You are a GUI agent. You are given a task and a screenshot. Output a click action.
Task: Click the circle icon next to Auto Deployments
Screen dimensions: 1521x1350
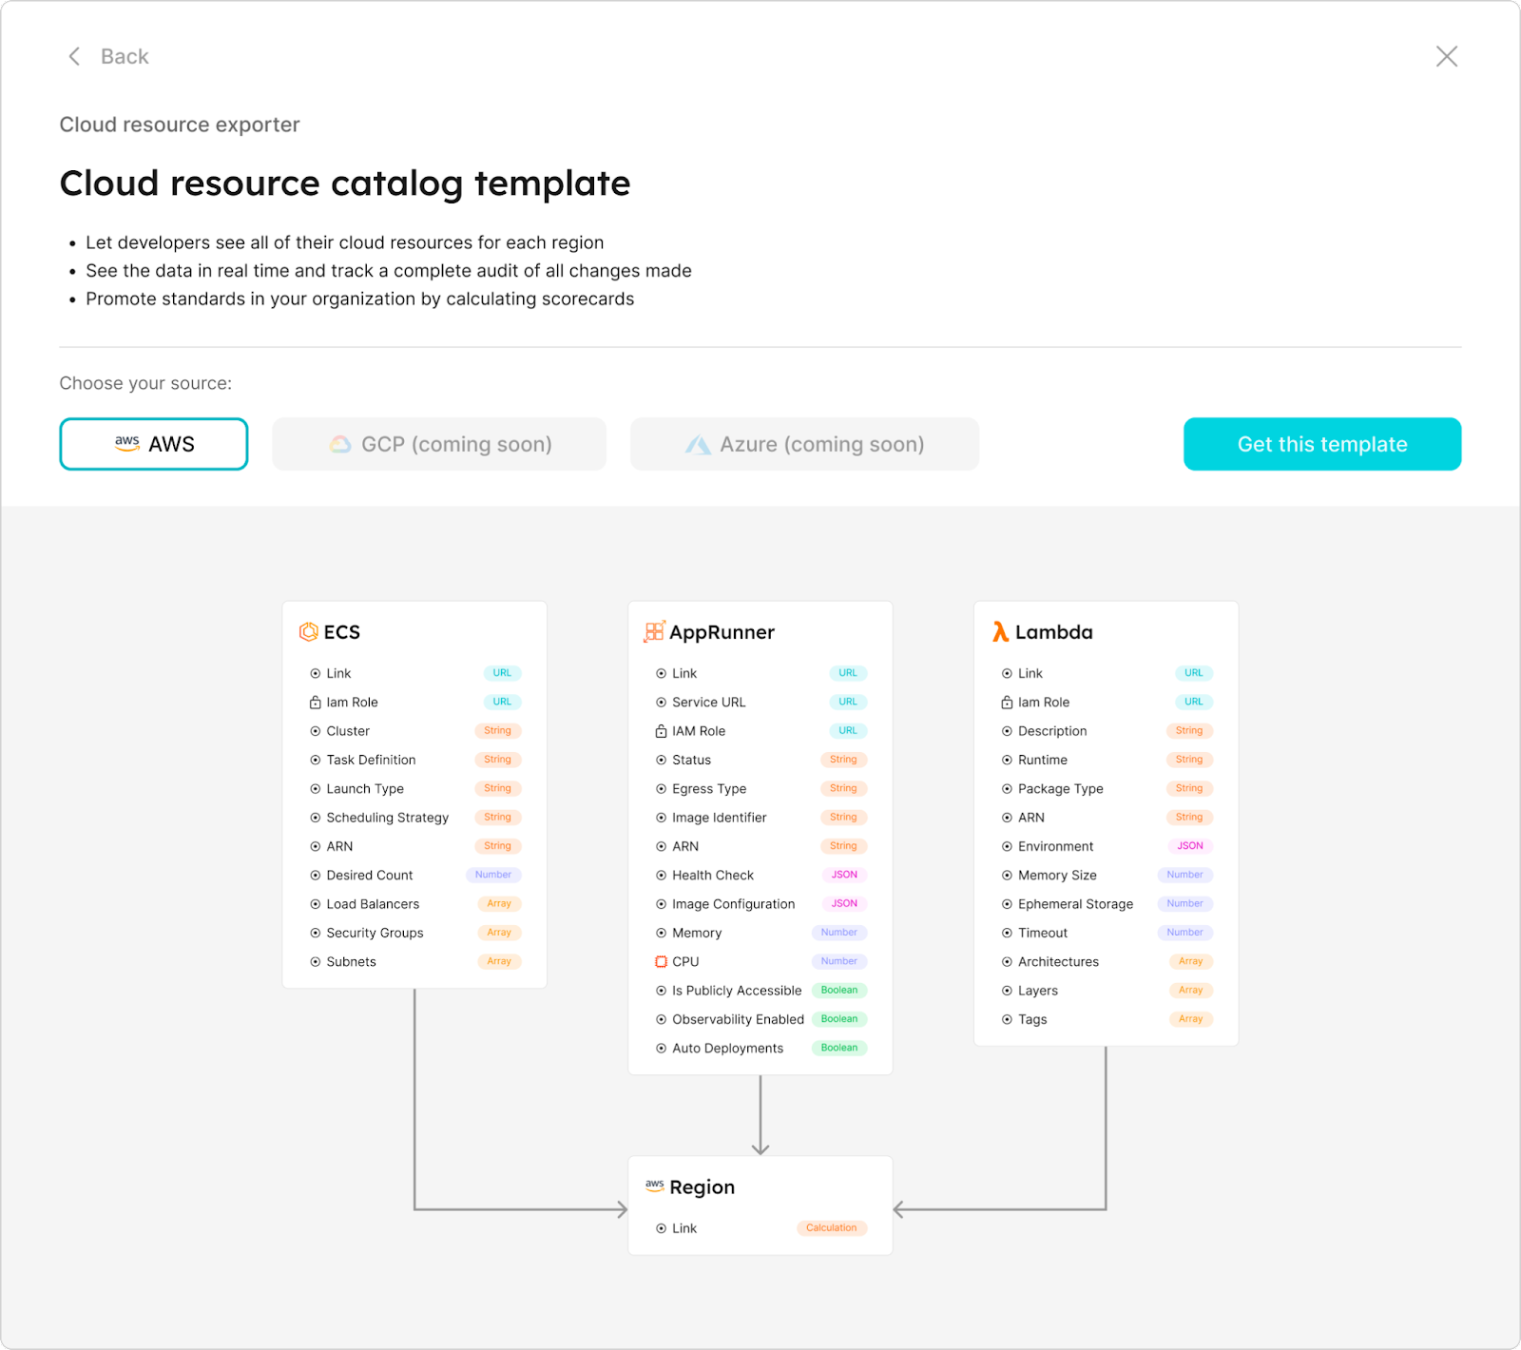(x=661, y=1049)
